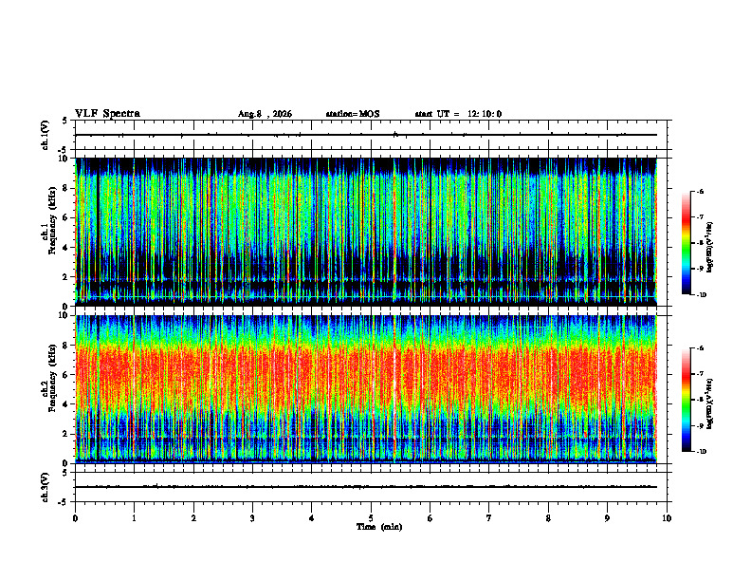Image resolution: width=751 pixels, height=581 pixels.
Task: Click the 'start UT = 12:10:0' text
Action: pyautogui.click(x=458, y=114)
